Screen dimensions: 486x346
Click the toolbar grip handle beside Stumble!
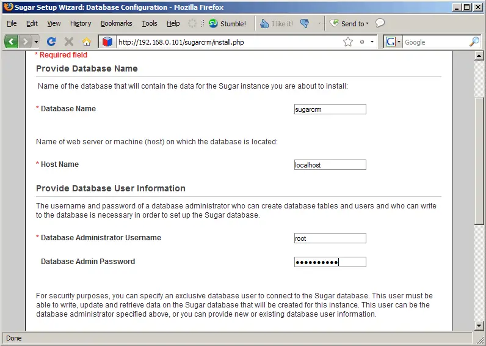(x=202, y=24)
